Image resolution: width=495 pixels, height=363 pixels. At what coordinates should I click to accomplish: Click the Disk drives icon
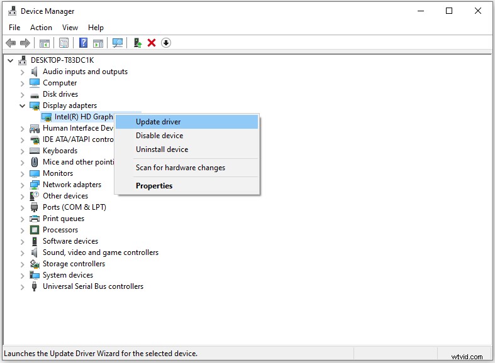point(35,95)
